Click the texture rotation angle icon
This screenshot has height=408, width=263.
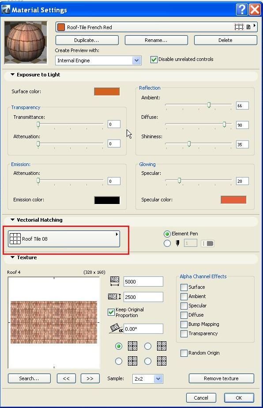[x=116, y=329]
